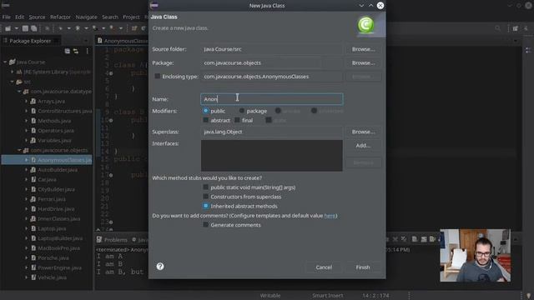Select the package modifier radio button

click(241, 111)
